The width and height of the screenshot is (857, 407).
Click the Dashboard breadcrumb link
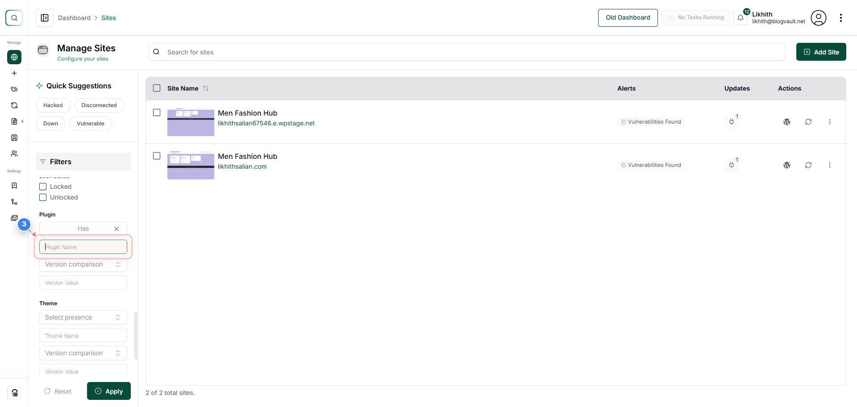(74, 18)
